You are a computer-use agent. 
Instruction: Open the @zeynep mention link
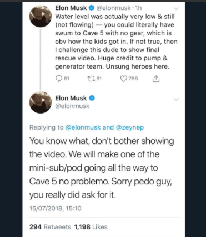click(x=130, y=127)
